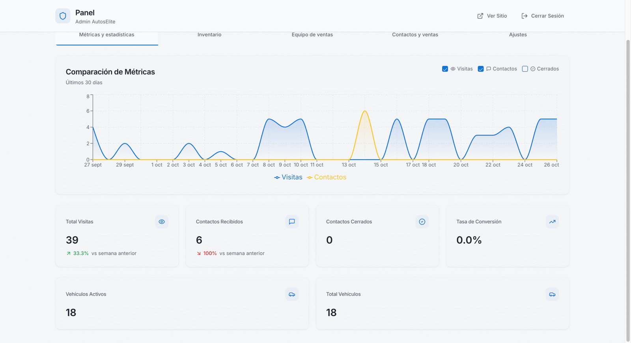Click the check-circle icon on Contactos Cerrados card
This screenshot has width=631, height=343.
point(422,222)
